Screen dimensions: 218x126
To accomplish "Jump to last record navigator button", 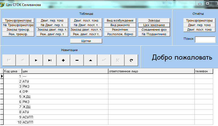I will (x=50, y=60).
